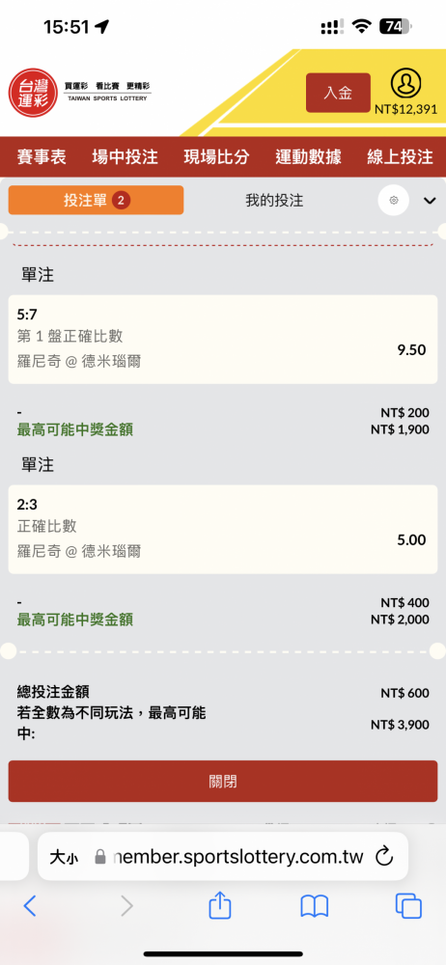Tap Safari reload page icon
Viewport: 446px width, 965px height.
[x=384, y=856]
